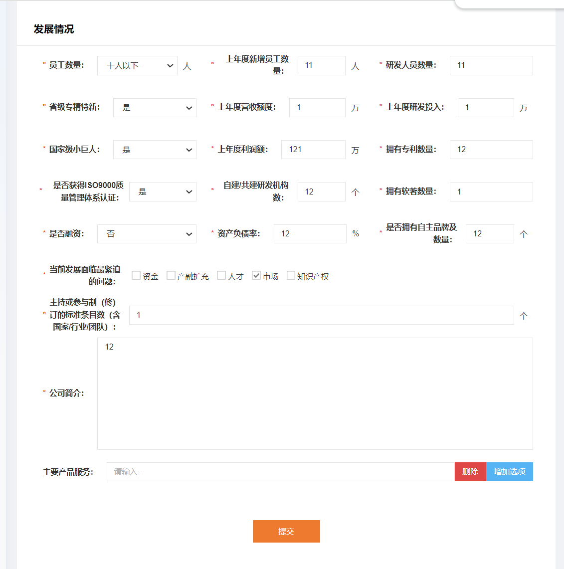The height and width of the screenshot is (569, 564).
Task: Expand the 是否融资 dropdown
Action: pyautogui.click(x=147, y=234)
